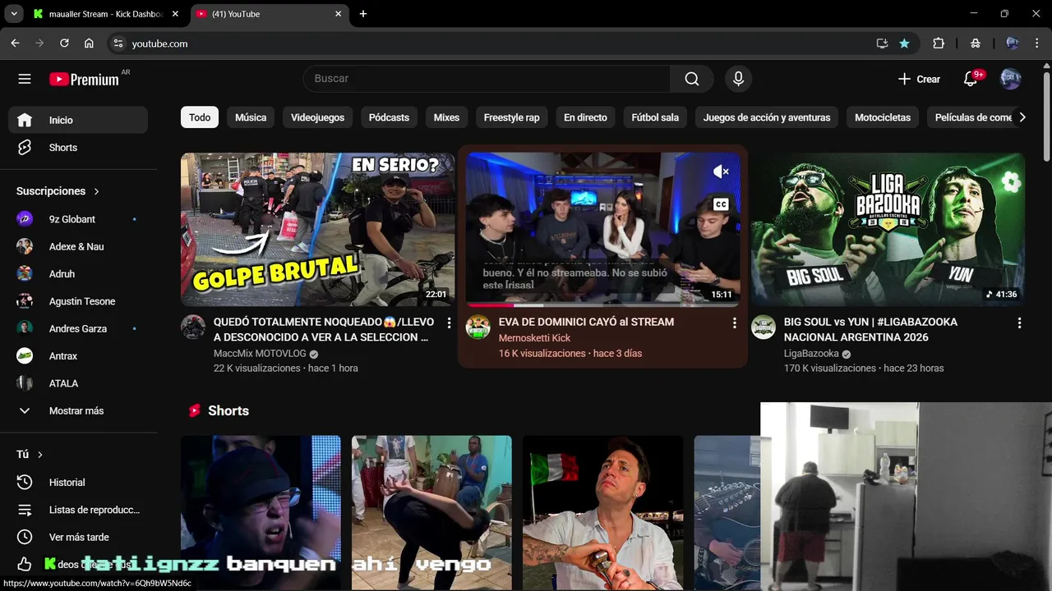Open the Andres Garza channel
The height and width of the screenshot is (591, 1052).
78,328
